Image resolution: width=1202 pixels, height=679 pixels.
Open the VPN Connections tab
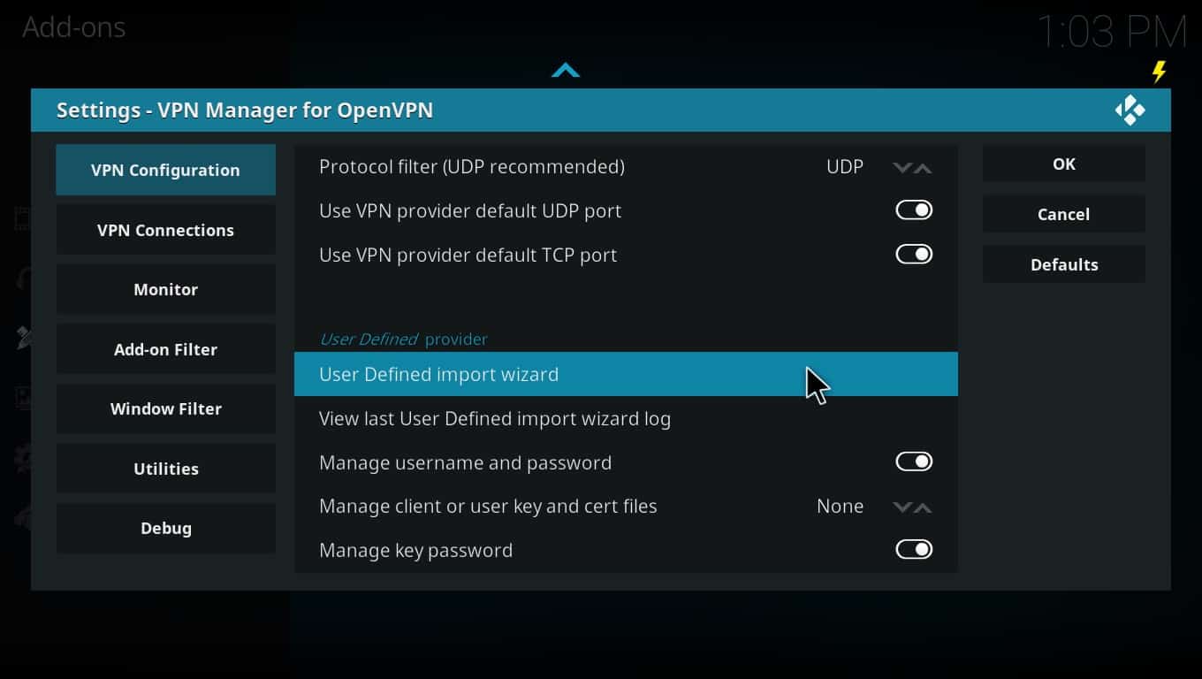click(x=166, y=230)
